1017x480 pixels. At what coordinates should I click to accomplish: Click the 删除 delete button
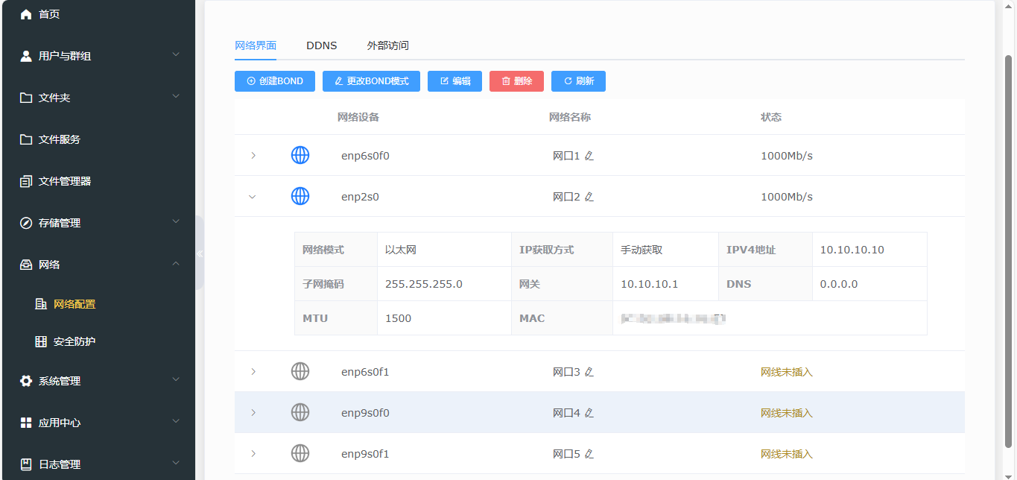(516, 80)
